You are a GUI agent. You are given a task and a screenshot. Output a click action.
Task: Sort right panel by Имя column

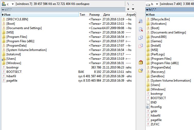coord(170,15)
